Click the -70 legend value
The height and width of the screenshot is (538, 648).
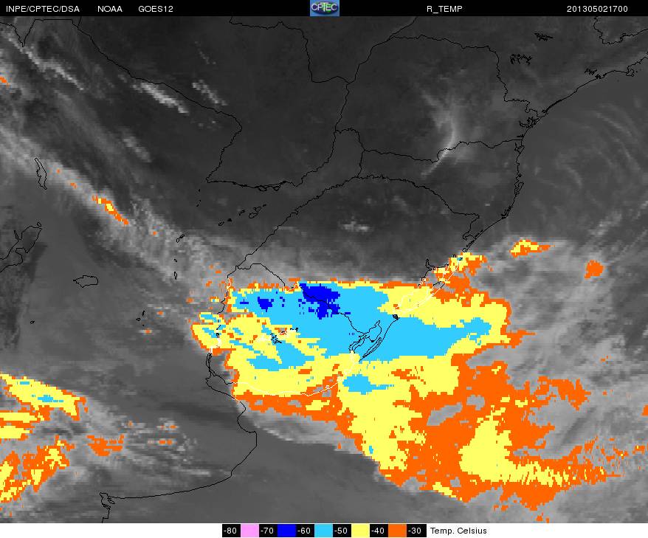pyautogui.click(x=268, y=531)
